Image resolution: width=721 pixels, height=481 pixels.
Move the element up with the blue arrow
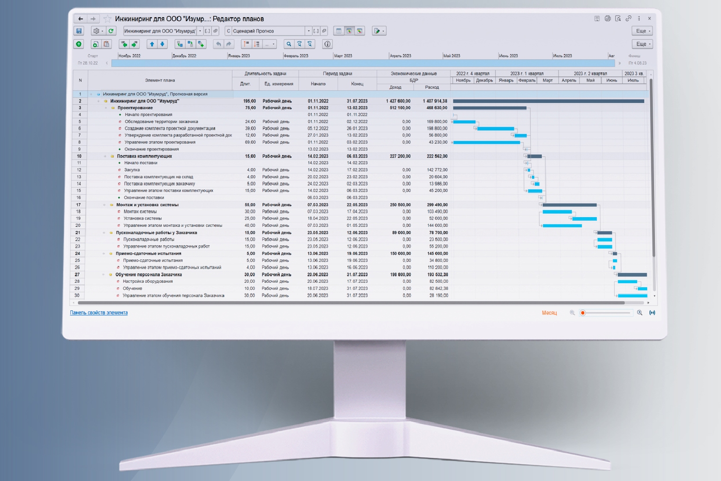click(152, 44)
